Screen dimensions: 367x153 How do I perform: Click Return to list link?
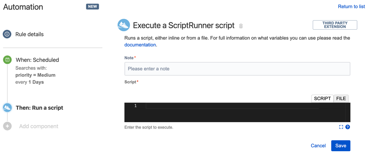(351, 6)
